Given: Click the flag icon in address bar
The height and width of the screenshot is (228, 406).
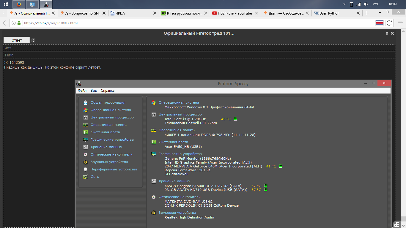Looking at the screenshot, I should (380, 23).
